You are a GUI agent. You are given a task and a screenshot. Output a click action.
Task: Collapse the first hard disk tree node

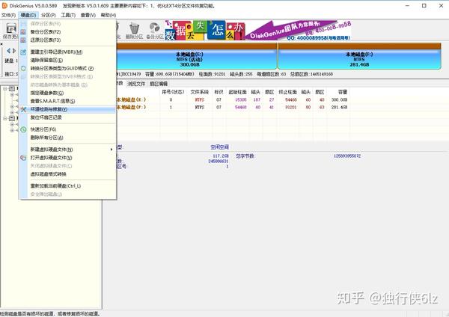[x=5, y=89]
